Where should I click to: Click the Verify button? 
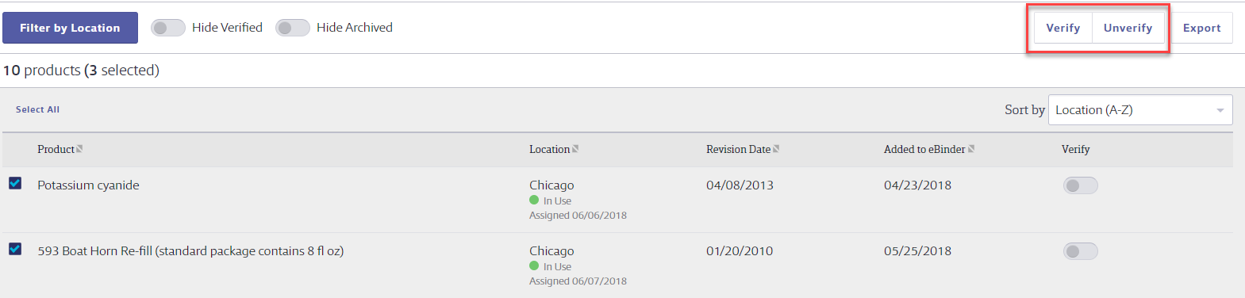1063,28
